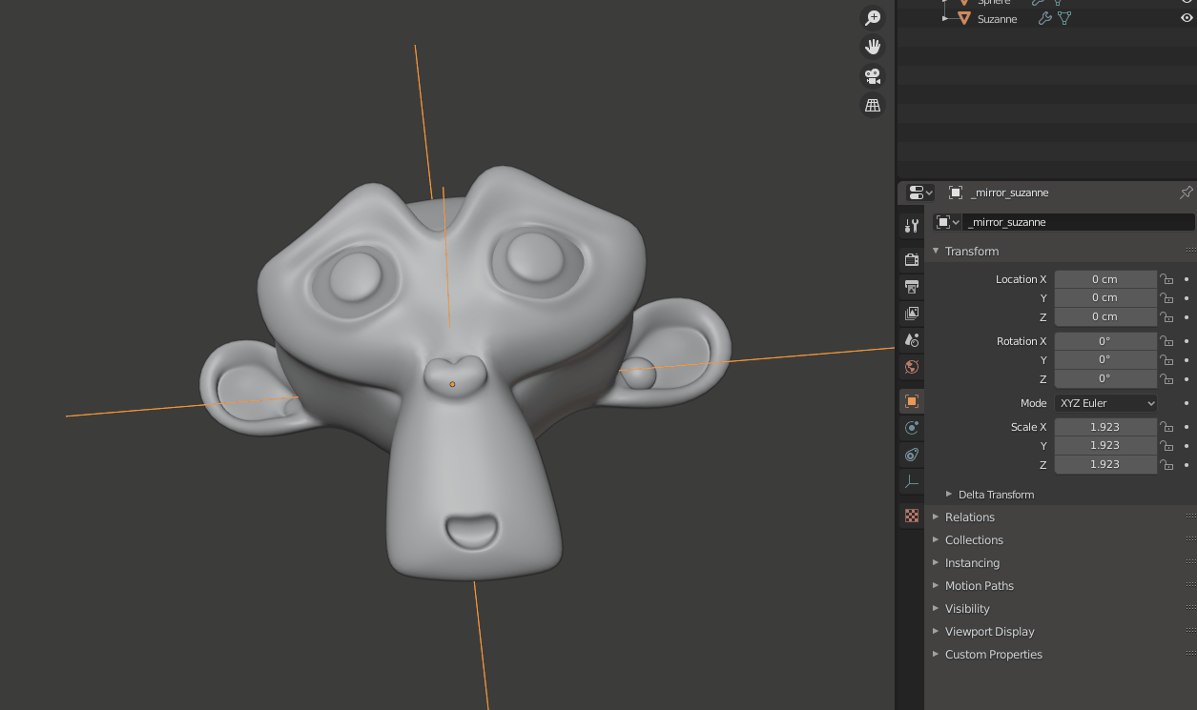
Task: Toggle lock on Scale Z
Action: (x=1166, y=464)
